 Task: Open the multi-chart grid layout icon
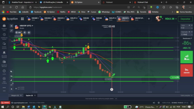[x=22, y=19]
